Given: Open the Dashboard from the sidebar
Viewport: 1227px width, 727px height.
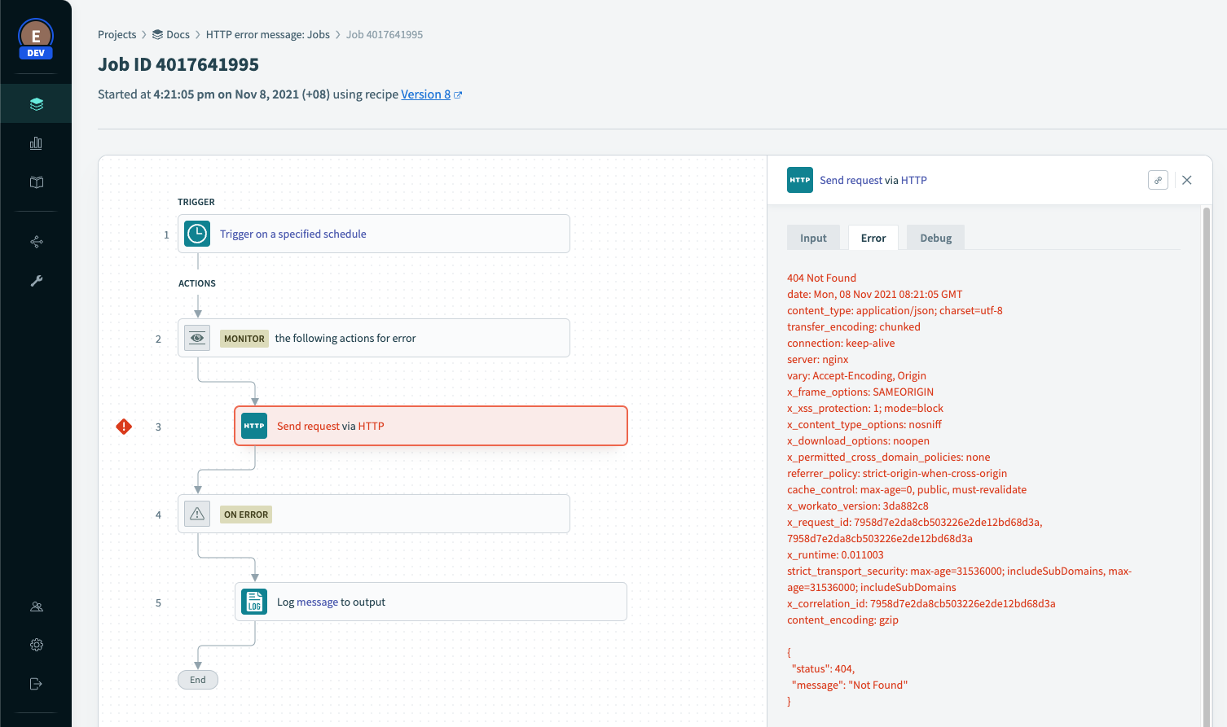Looking at the screenshot, I should tap(36, 142).
